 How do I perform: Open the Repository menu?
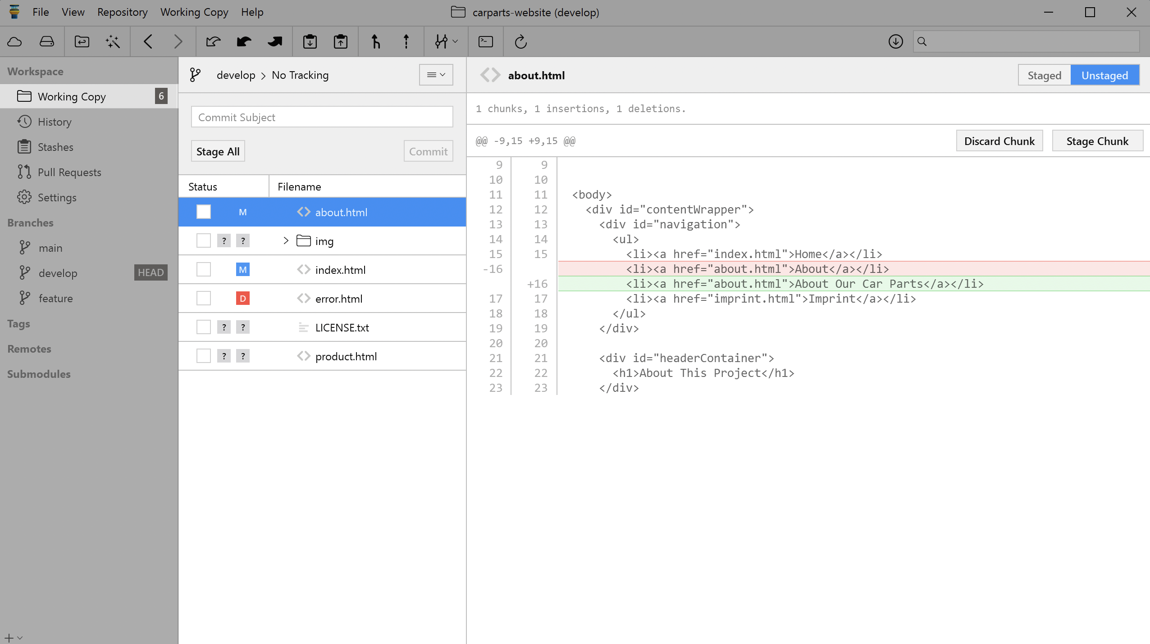tap(122, 12)
